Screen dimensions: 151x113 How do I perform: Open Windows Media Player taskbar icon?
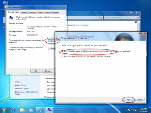click(x=31, y=110)
